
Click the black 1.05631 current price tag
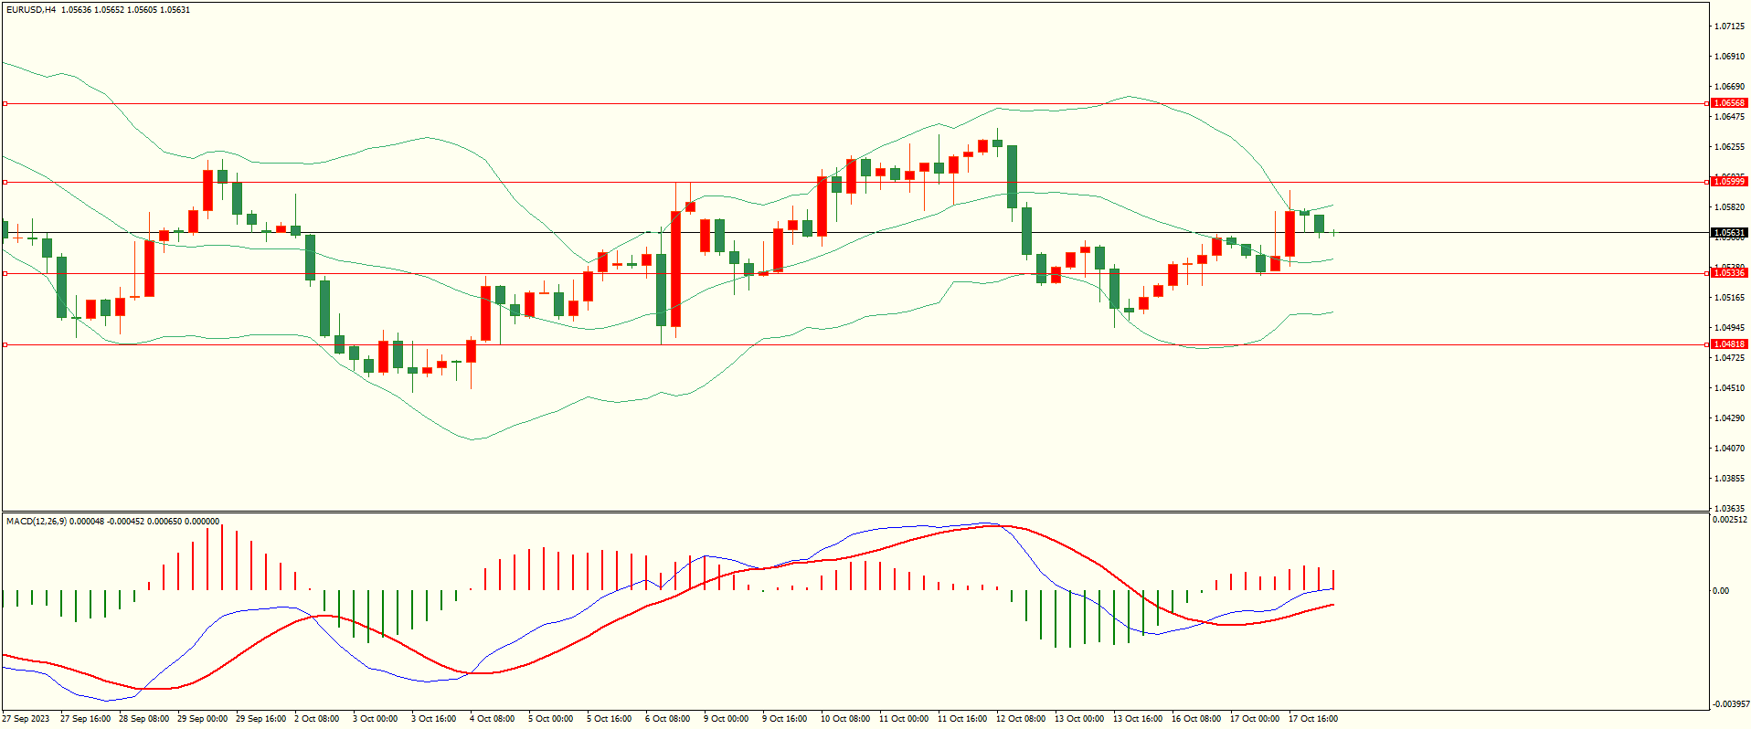tap(1728, 233)
